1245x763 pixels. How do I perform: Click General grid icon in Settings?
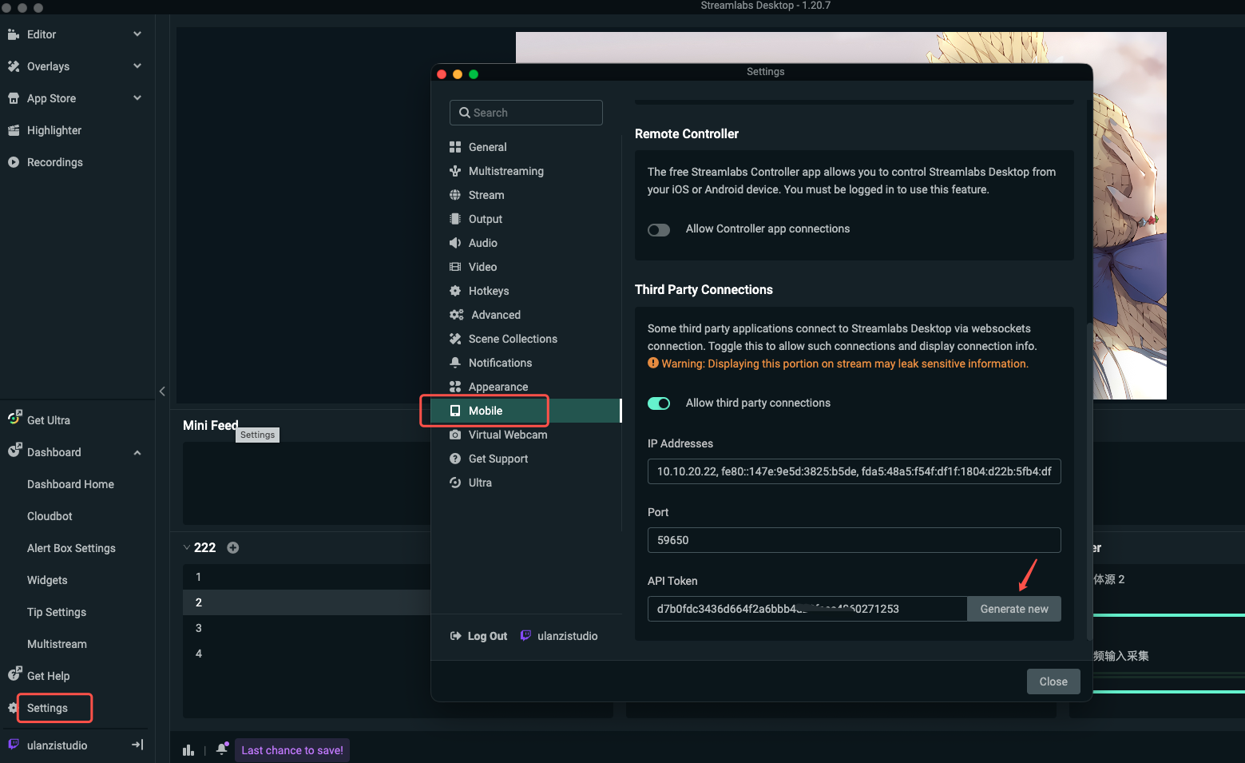click(x=455, y=147)
